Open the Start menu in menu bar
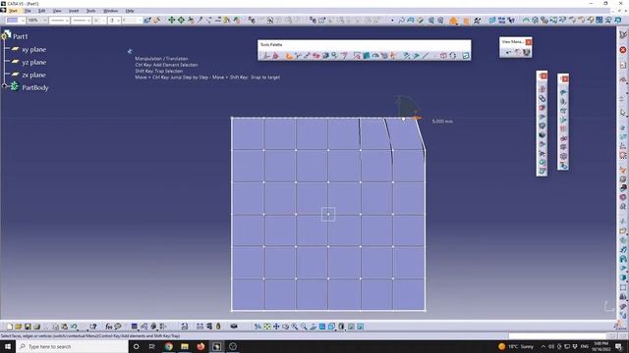This screenshot has height=353, width=629. 13,11
